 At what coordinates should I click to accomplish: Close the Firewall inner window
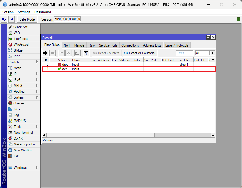(213, 37)
